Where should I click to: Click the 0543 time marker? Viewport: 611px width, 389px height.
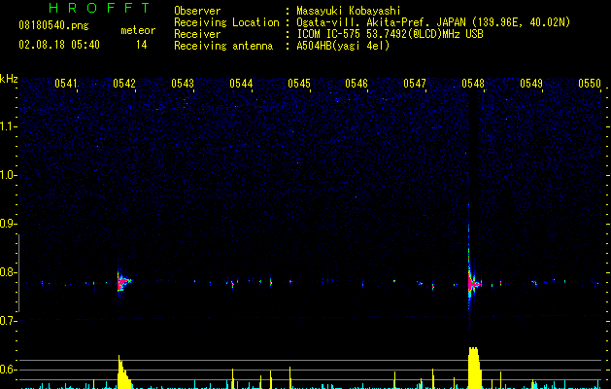coord(183,84)
